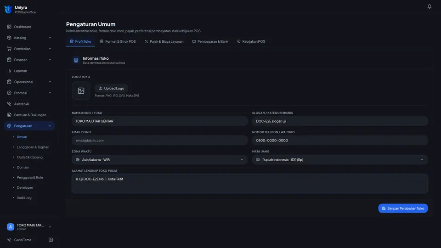Expand the Operasional menu chevron
The height and width of the screenshot is (248, 441).
click(x=50, y=82)
